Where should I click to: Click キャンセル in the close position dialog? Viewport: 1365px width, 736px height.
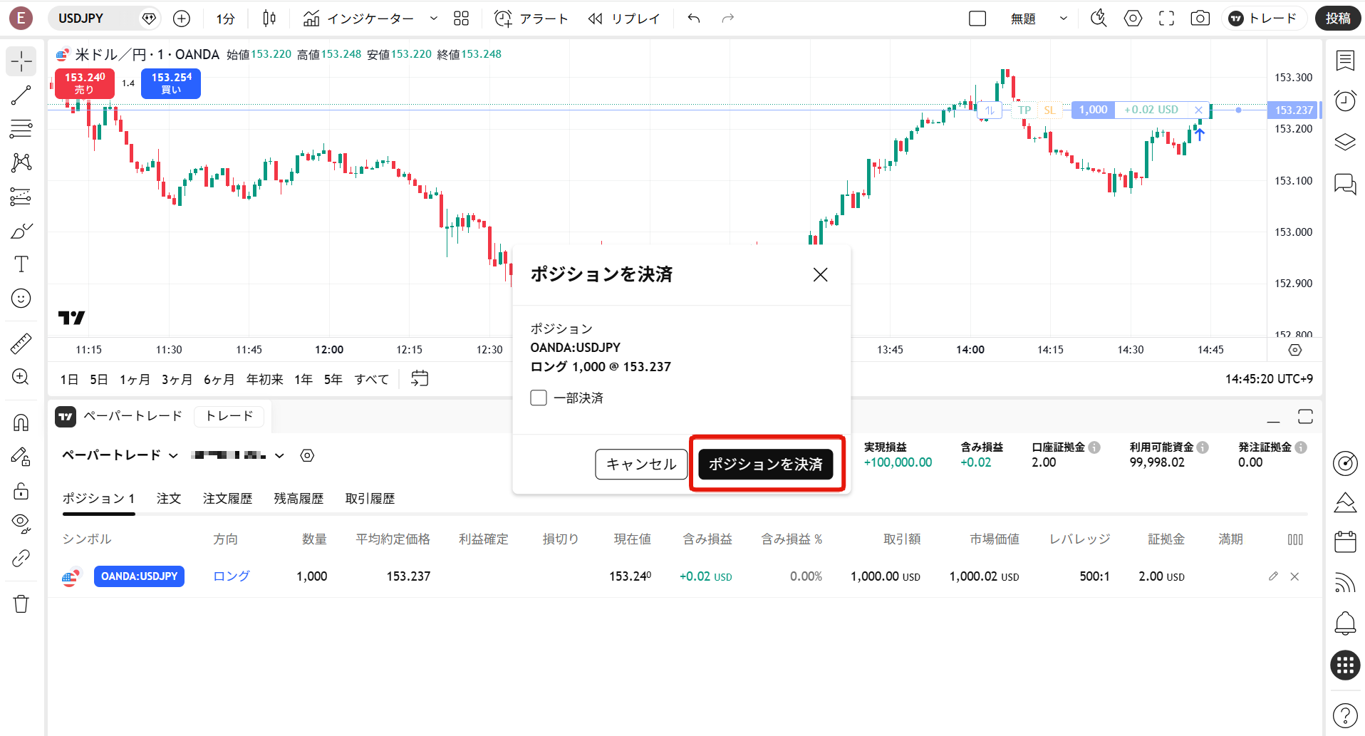640,464
